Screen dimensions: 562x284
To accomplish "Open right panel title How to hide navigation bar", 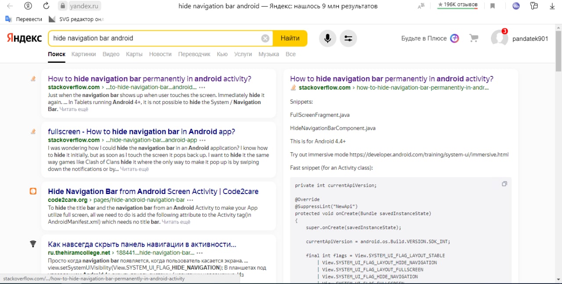I will point(392,79).
